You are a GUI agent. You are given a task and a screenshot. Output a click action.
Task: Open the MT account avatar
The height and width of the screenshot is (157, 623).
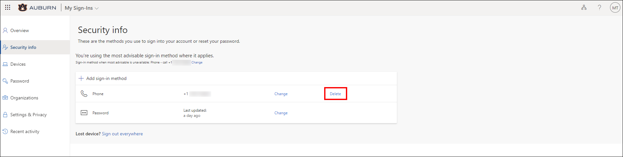[x=615, y=7]
